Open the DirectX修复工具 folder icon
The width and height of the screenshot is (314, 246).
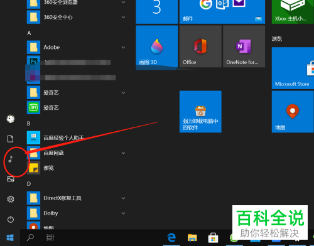[33, 198]
